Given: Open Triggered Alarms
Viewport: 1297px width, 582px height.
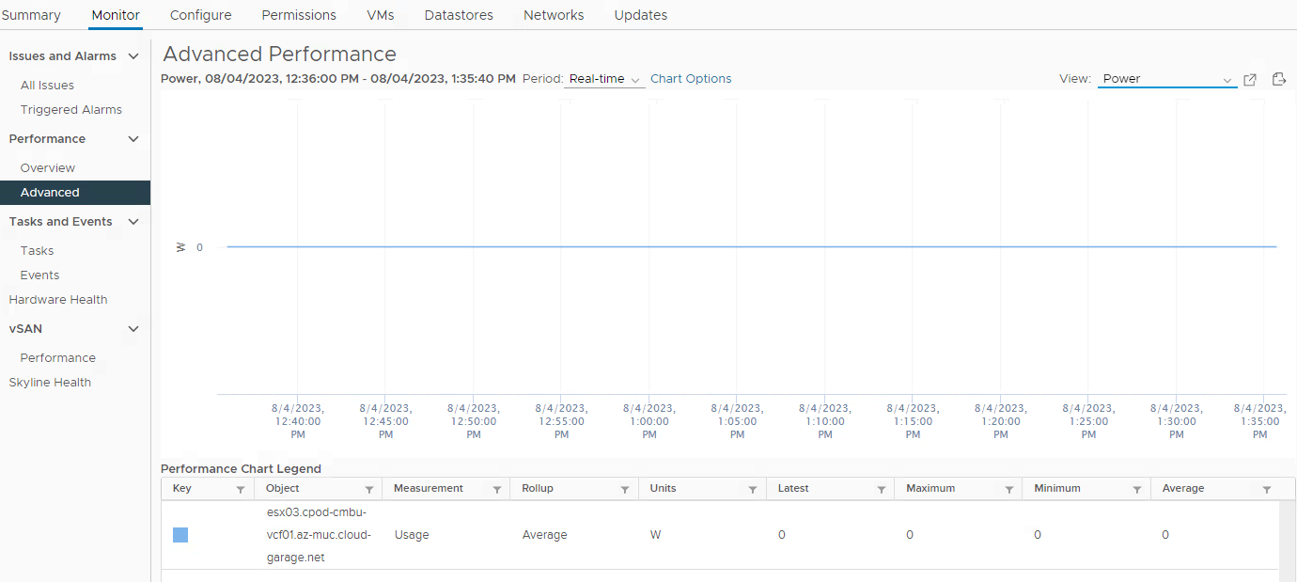Looking at the screenshot, I should pyautogui.click(x=71, y=110).
